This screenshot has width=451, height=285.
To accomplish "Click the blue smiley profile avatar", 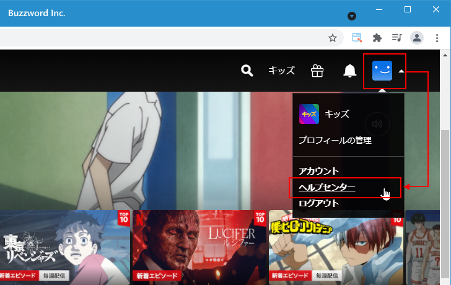I will point(382,71).
